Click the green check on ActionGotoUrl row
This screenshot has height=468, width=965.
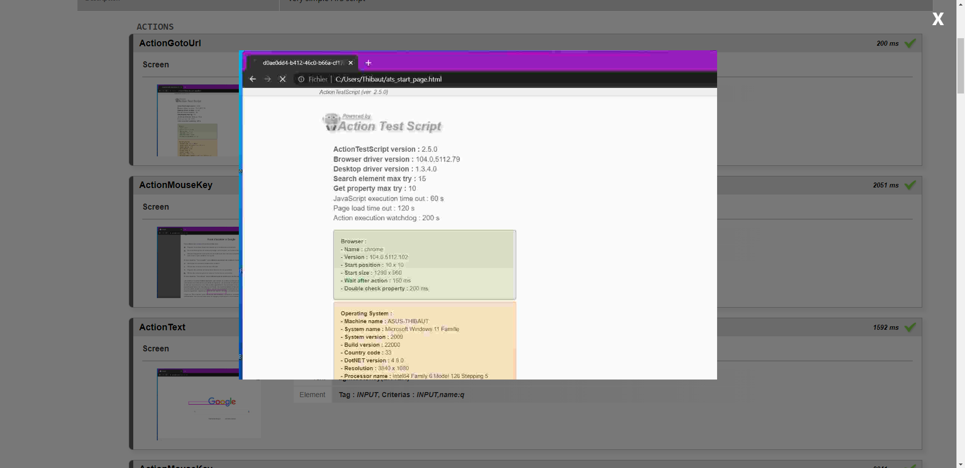pyautogui.click(x=910, y=43)
